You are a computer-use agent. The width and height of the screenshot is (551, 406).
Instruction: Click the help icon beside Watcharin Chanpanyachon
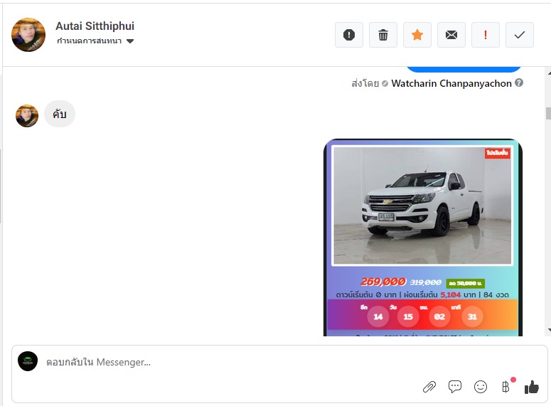[519, 83]
